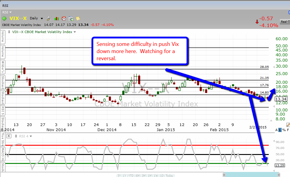This screenshot has width=290, height=177.
Task: Open chart settings wrench and screwdriver icon
Action: point(49,18)
